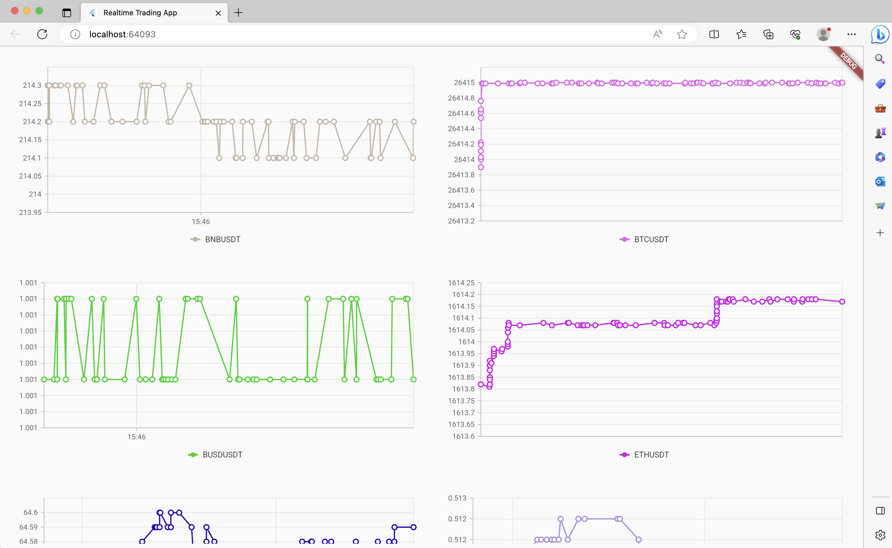Open the browser settings and more menu
This screenshot has height=548, width=892.
[x=851, y=34]
